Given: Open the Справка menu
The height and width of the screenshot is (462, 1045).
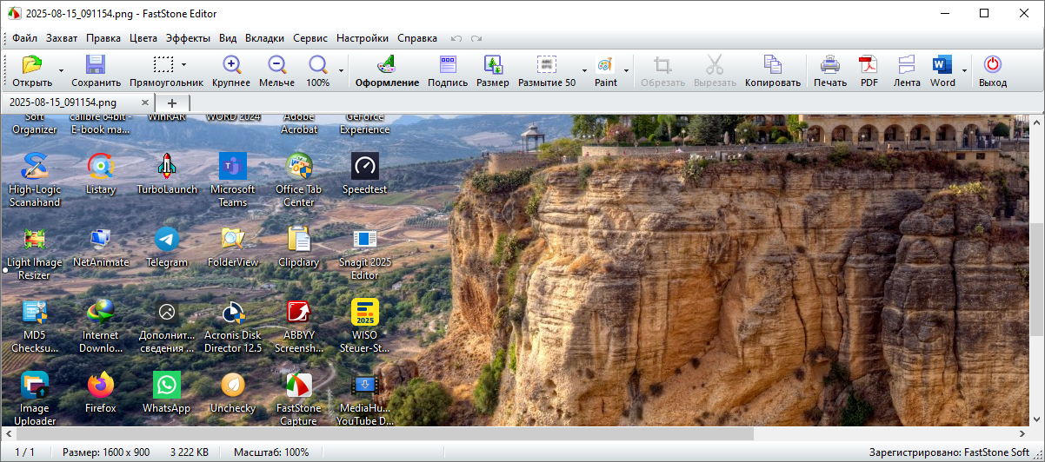Looking at the screenshot, I should tap(417, 38).
